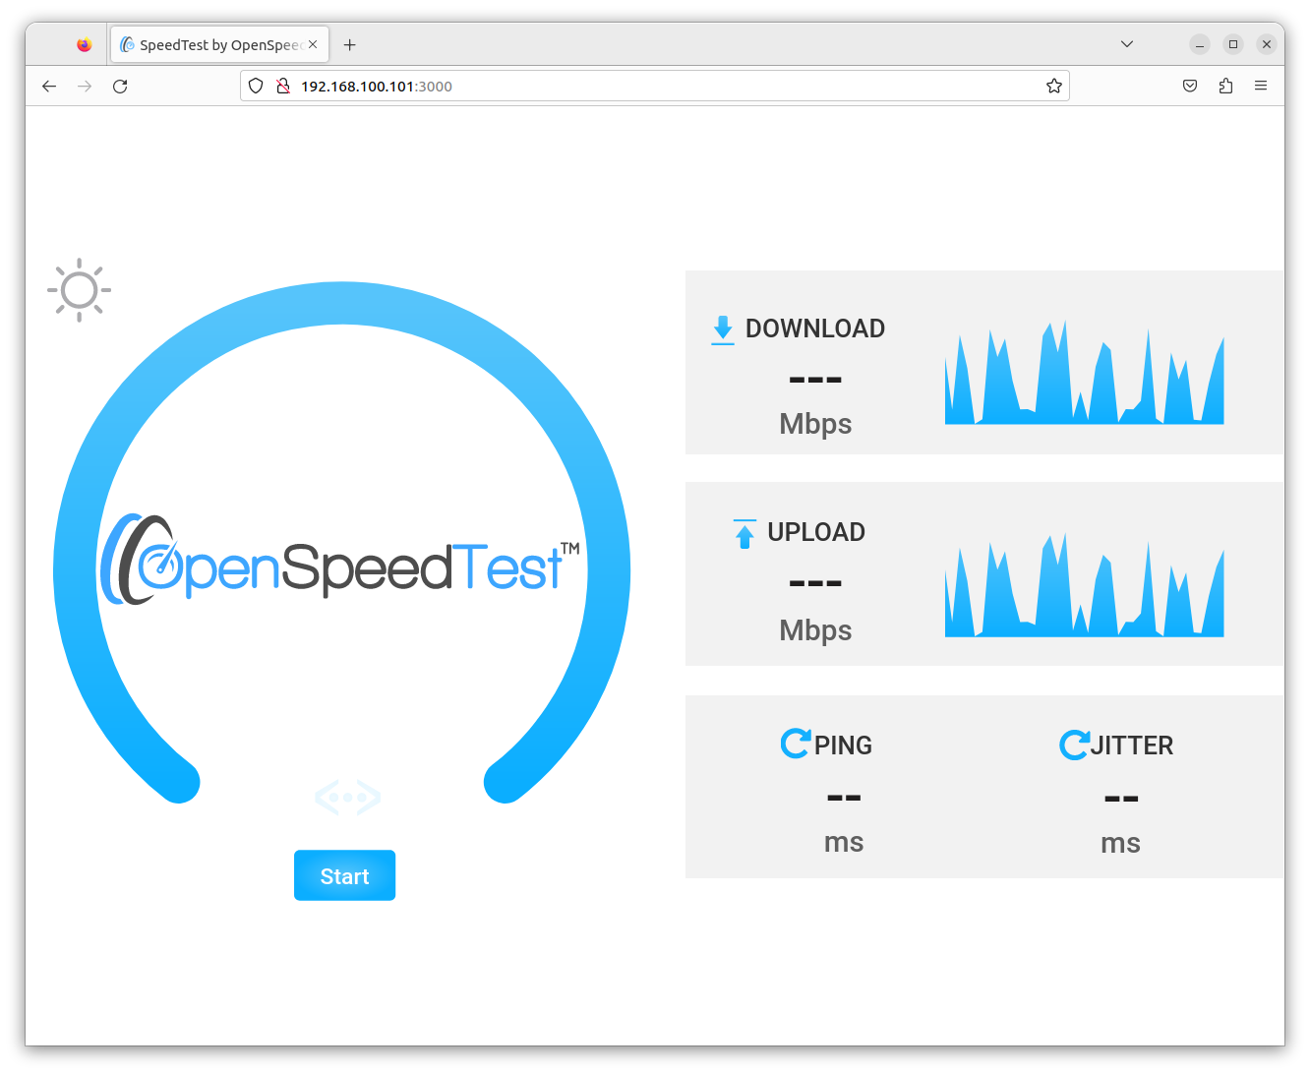
Task: Click the ping refresh icon
Action: (x=796, y=744)
